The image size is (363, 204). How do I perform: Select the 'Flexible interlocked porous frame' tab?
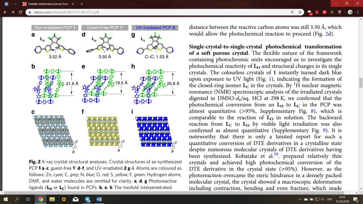[49, 4]
